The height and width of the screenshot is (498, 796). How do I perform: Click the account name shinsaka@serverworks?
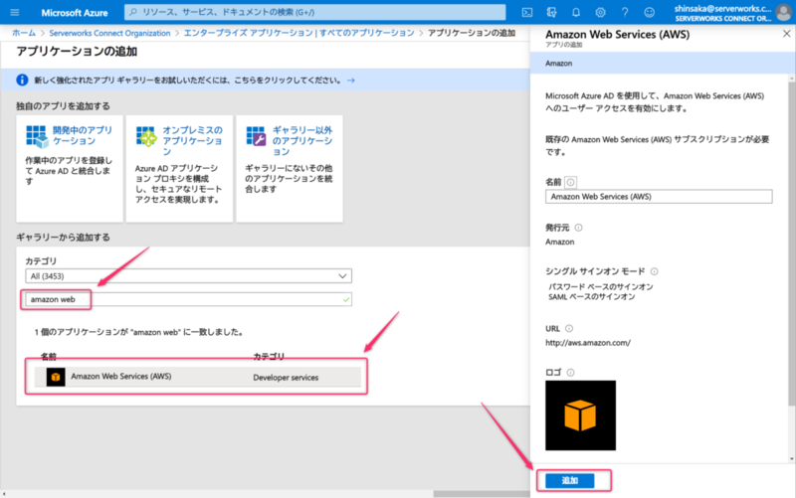click(723, 8)
